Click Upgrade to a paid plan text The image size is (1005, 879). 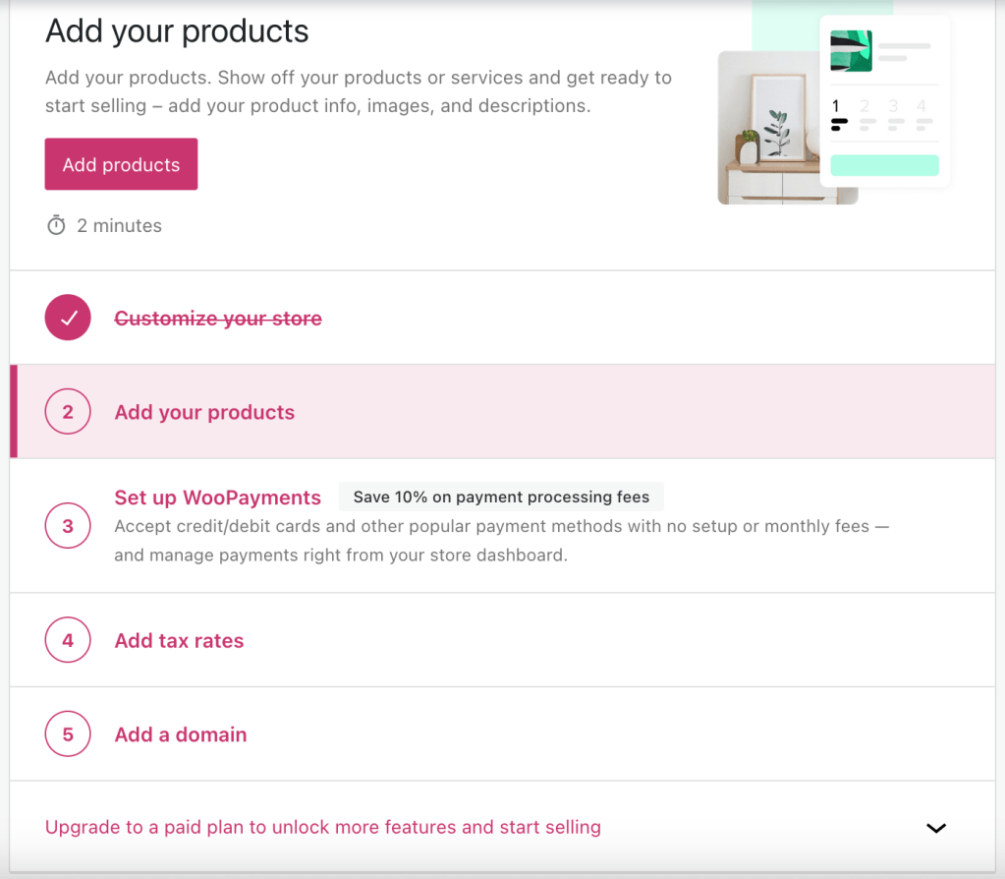[323, 827]
